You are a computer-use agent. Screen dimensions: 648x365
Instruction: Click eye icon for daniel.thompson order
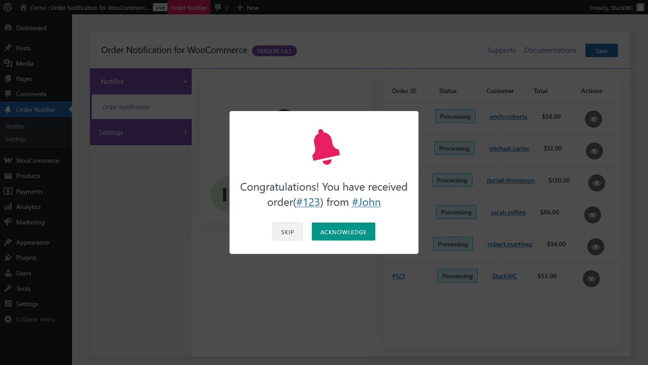click(x=597, y=183)
